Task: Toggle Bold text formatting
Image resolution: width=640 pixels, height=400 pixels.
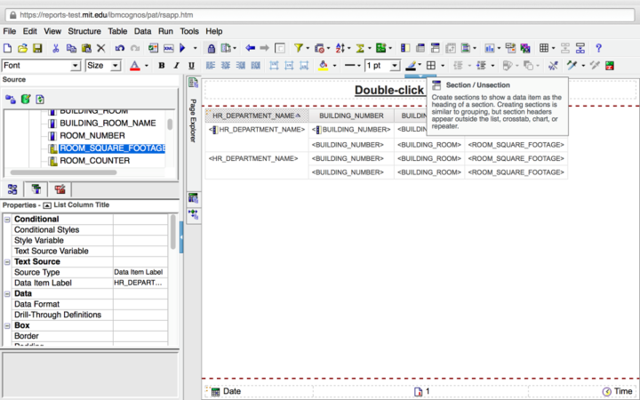Action: 162,66
